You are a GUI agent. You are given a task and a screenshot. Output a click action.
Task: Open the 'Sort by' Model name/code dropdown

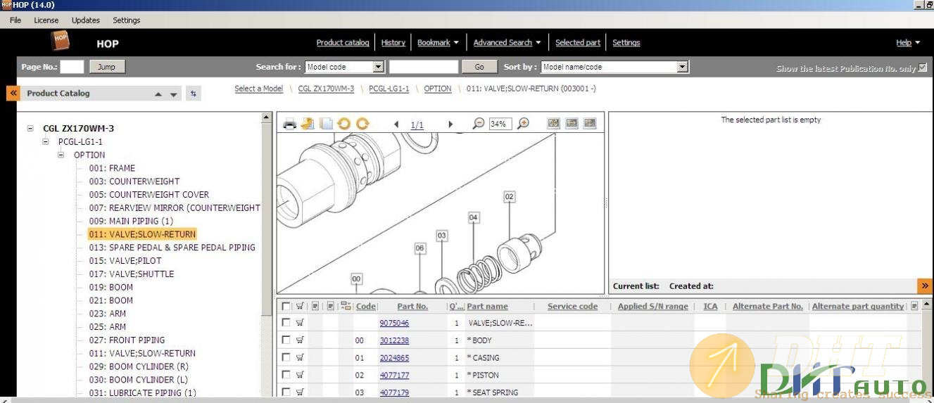[x=682, y=67]
